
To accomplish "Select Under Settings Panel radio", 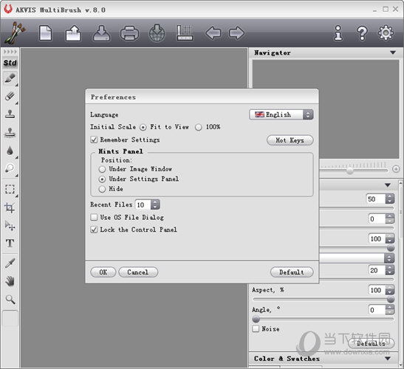I will 102,179.
